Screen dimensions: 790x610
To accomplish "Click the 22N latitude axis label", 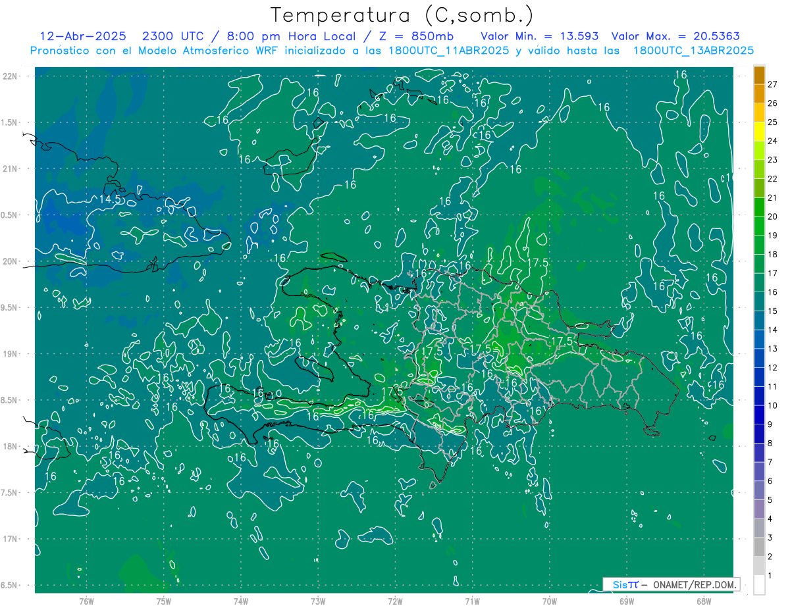I will point(11,76).
